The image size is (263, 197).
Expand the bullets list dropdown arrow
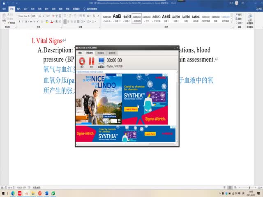67,16
